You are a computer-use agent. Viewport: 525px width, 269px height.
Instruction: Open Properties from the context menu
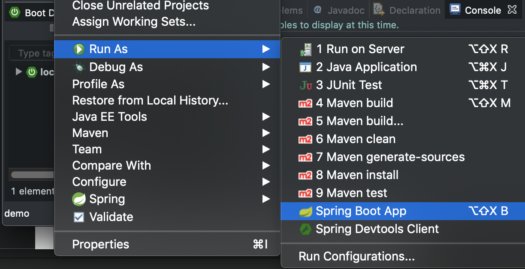(x=167, y=245)
